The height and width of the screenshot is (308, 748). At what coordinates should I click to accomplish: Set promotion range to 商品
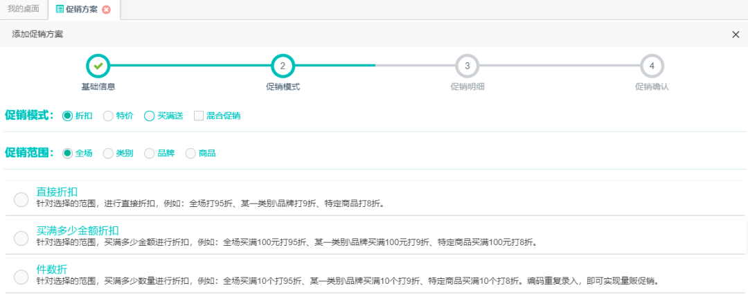[190, 153]
